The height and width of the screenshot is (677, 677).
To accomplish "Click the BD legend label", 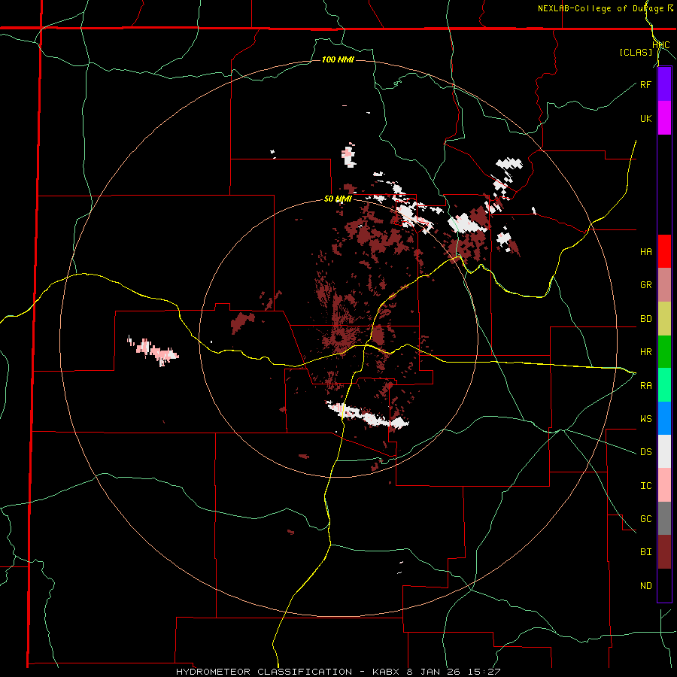I will coord(645,319).
